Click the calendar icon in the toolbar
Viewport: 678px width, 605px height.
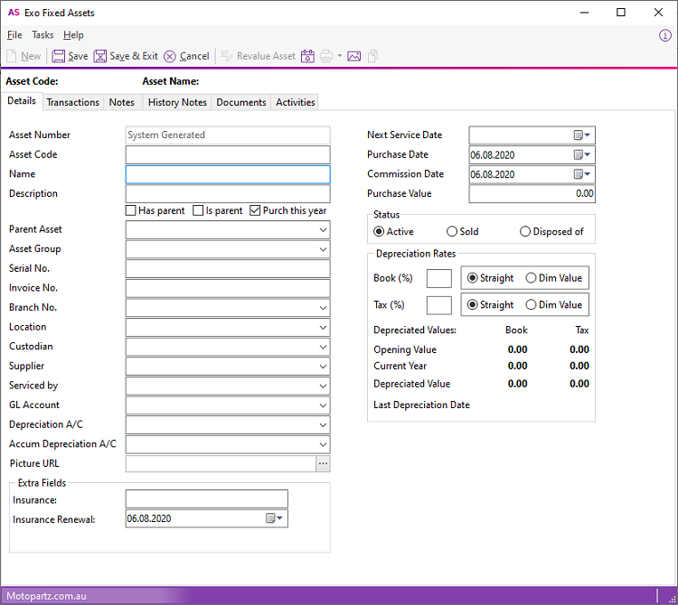pyautogui.click(x=307, y=56)
